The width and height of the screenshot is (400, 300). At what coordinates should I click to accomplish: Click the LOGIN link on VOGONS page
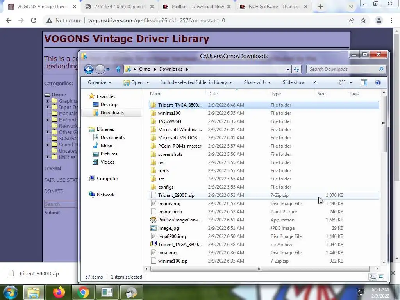(53, 169)
